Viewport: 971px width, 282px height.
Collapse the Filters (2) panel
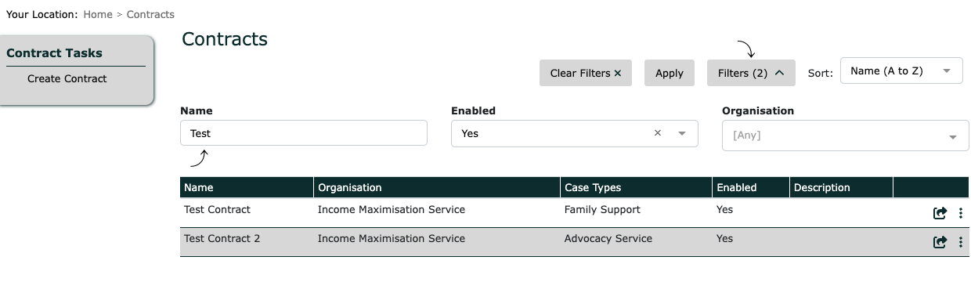(x=751, y=73)
